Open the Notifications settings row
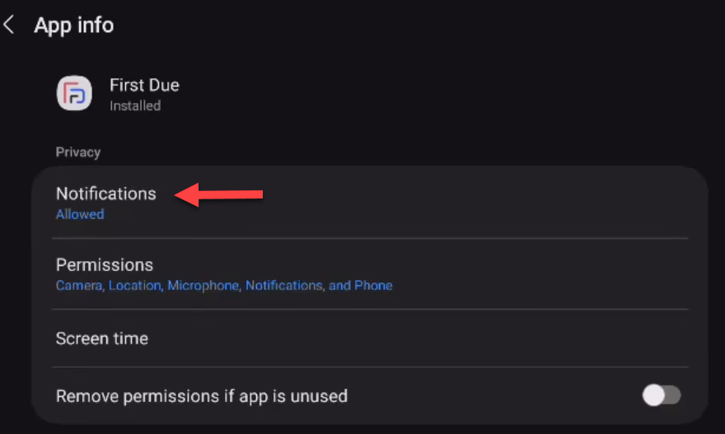Image resolution: width=725 pixels, height=434 pixels. [370, 203]
